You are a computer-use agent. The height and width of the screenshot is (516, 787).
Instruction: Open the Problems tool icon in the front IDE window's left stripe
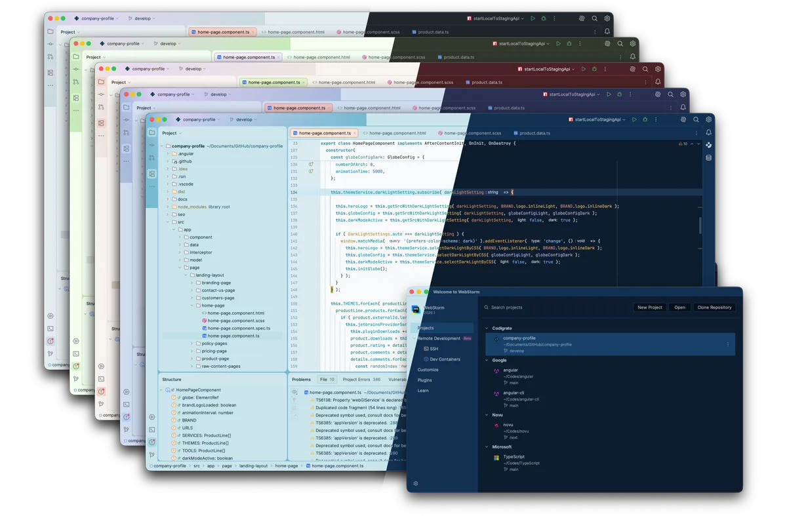152,442
